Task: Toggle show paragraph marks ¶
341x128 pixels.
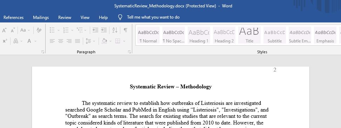Action: (x=126, y=30)
